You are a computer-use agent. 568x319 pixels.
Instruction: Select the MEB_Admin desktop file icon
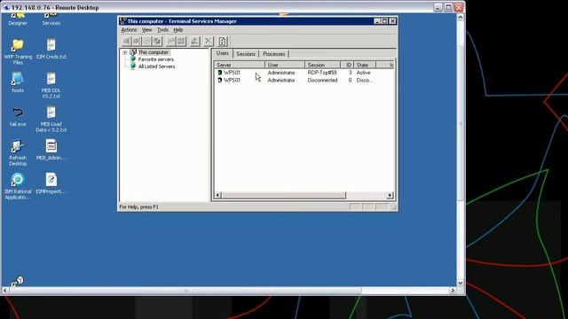point(51,150)
